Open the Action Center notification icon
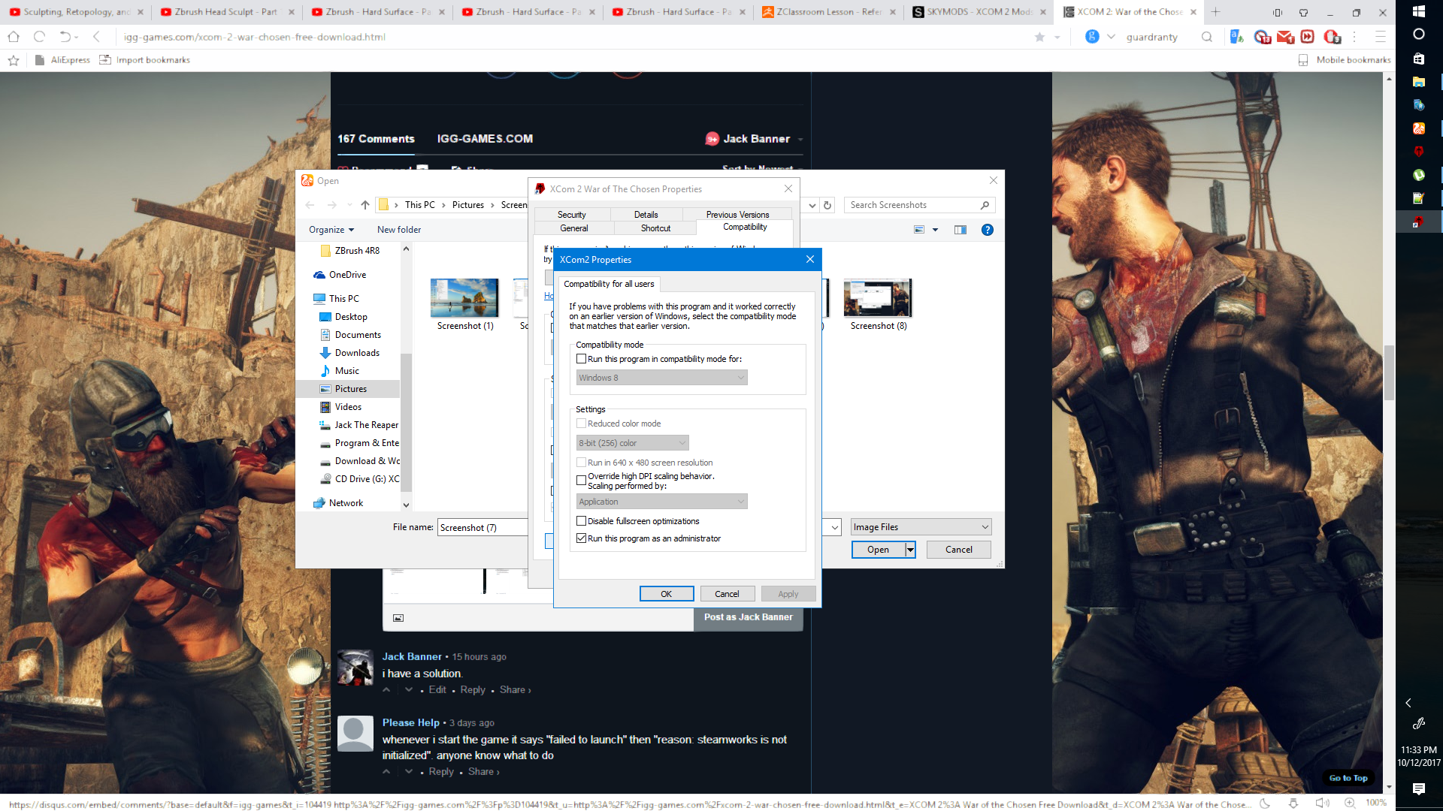Screen dimensions: 1443x811 pos(1419,788)
